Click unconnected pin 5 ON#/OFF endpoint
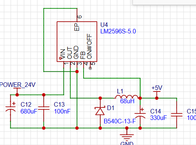This screenshot has width=196, height=145. 90,68
